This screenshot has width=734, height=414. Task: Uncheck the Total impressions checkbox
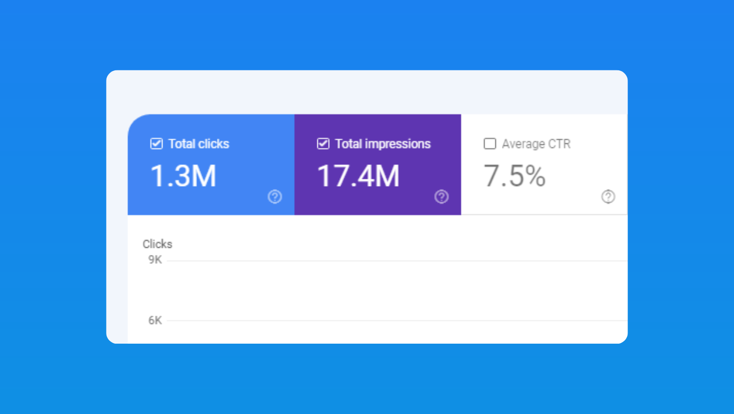click(x=323, y=144)
